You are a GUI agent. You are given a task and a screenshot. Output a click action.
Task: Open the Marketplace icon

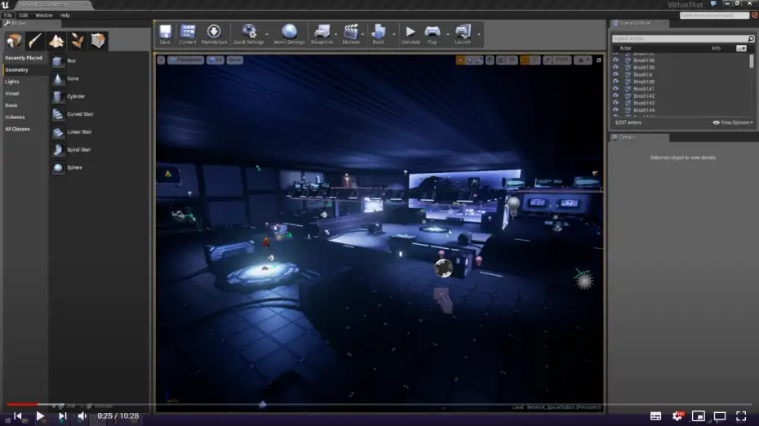[214, 34]
